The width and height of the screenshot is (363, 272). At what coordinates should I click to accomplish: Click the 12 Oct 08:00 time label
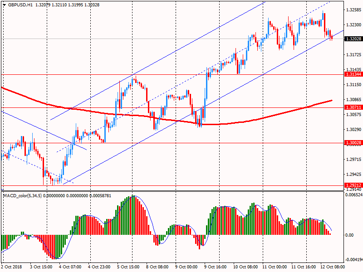click(333, 267)
